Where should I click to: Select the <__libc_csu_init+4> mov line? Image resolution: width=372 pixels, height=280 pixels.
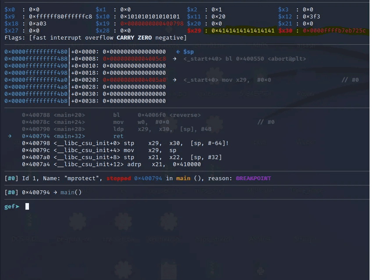tap(99, 150)
